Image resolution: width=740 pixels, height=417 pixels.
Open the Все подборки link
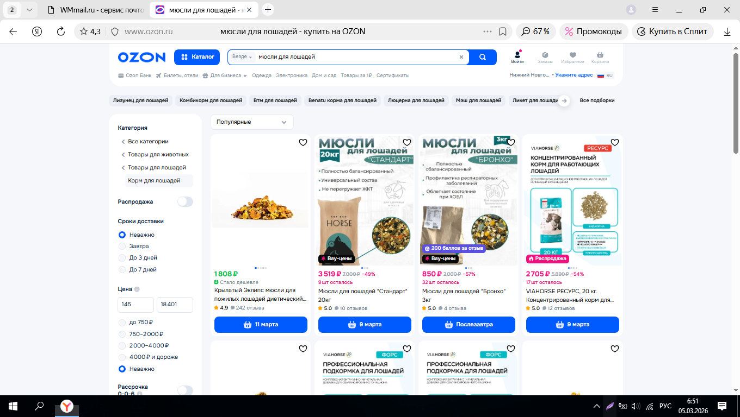click(x=597, y=100)
